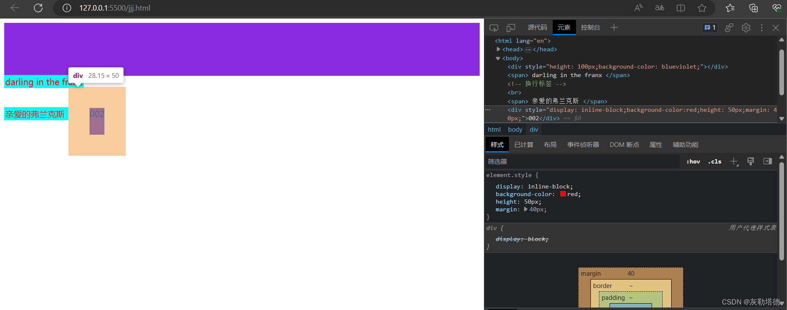This screenshot has width=787, height=310.
Task: Open the 布局 layout tab
Action: tap(550, 145)
